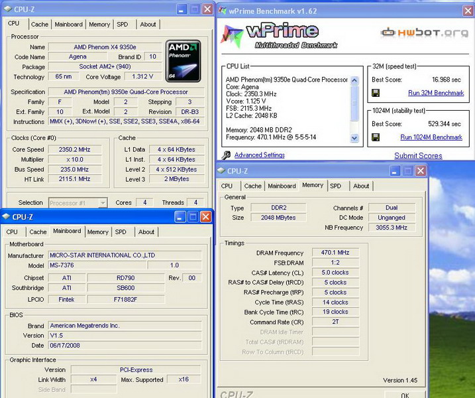
Task: Click the floppy save icon under 32M speed test
Action: click(x=376, y=93)
